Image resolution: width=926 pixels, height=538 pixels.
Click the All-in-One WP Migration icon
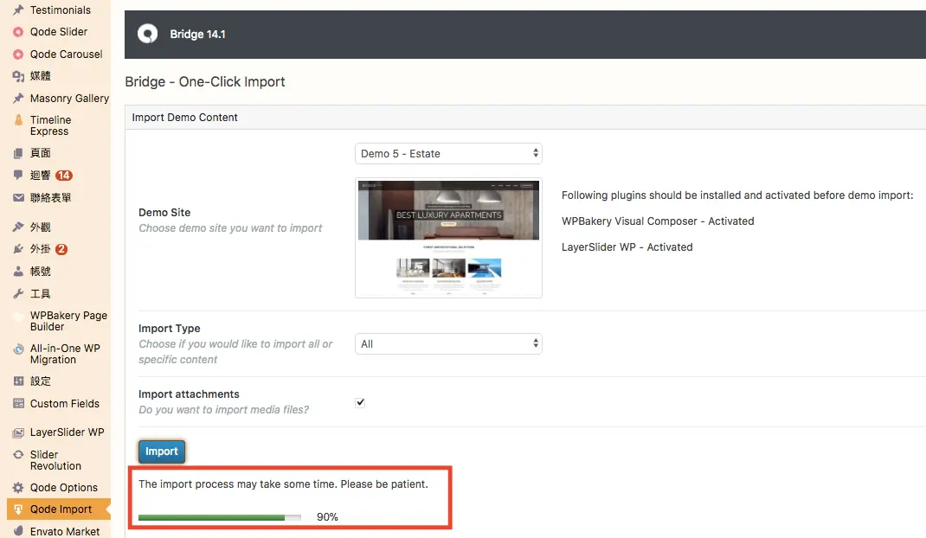(18, 349)
